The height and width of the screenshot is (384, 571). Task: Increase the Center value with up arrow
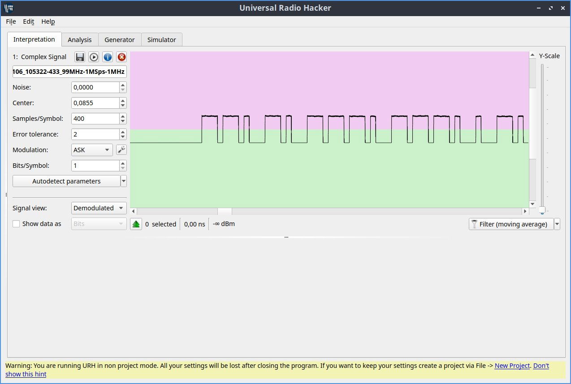coord(123,100)
